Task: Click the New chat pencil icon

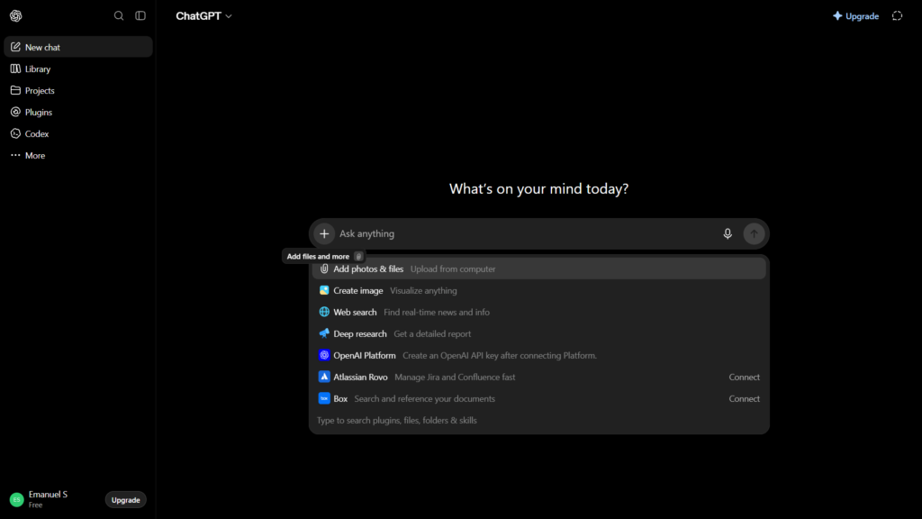Action: point(16,47)
